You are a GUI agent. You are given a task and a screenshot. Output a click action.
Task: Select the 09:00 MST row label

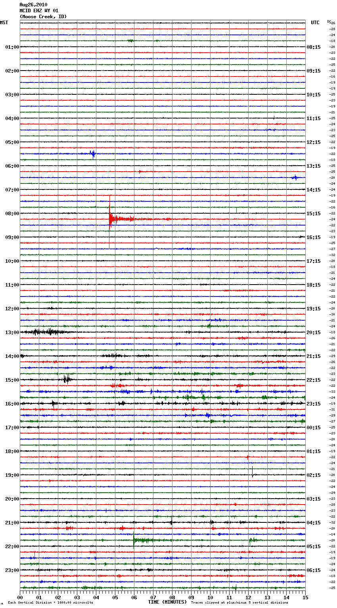(12, 237)
